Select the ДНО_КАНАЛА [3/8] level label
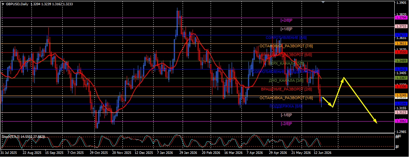Image resolution: width=409 pixels, height=157 pixels. click(286, 80)
